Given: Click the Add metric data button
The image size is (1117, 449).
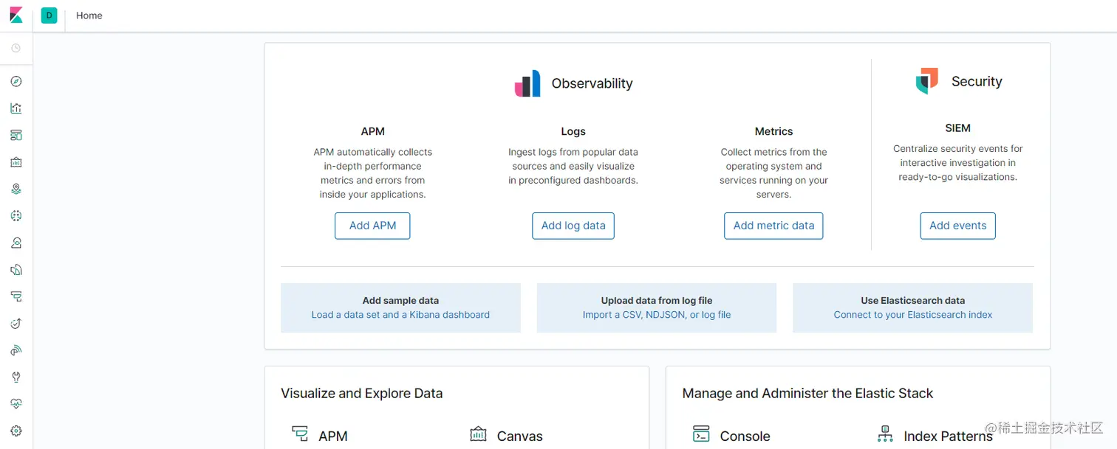Looking at the screenshot, I should point(773,226).
